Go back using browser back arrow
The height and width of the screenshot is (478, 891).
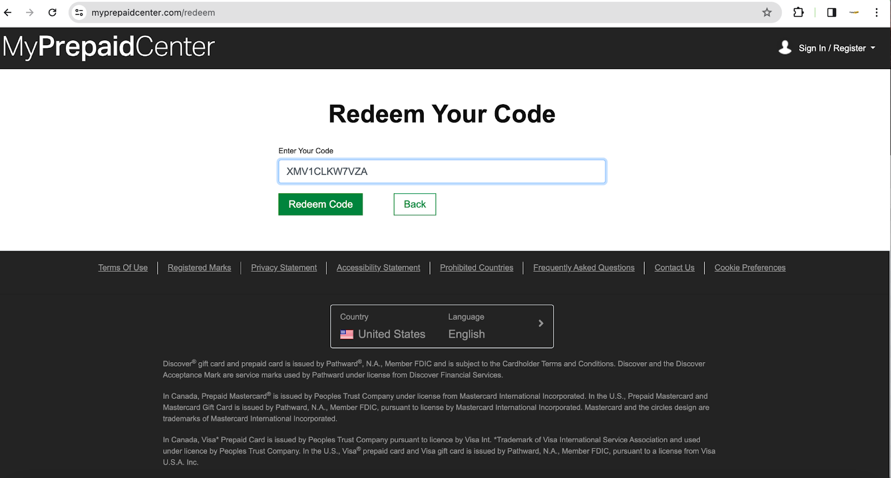(x=8, y=12)
